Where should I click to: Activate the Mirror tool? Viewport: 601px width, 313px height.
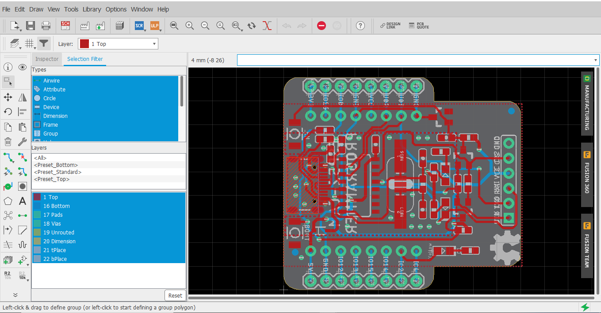coord(22,97)
